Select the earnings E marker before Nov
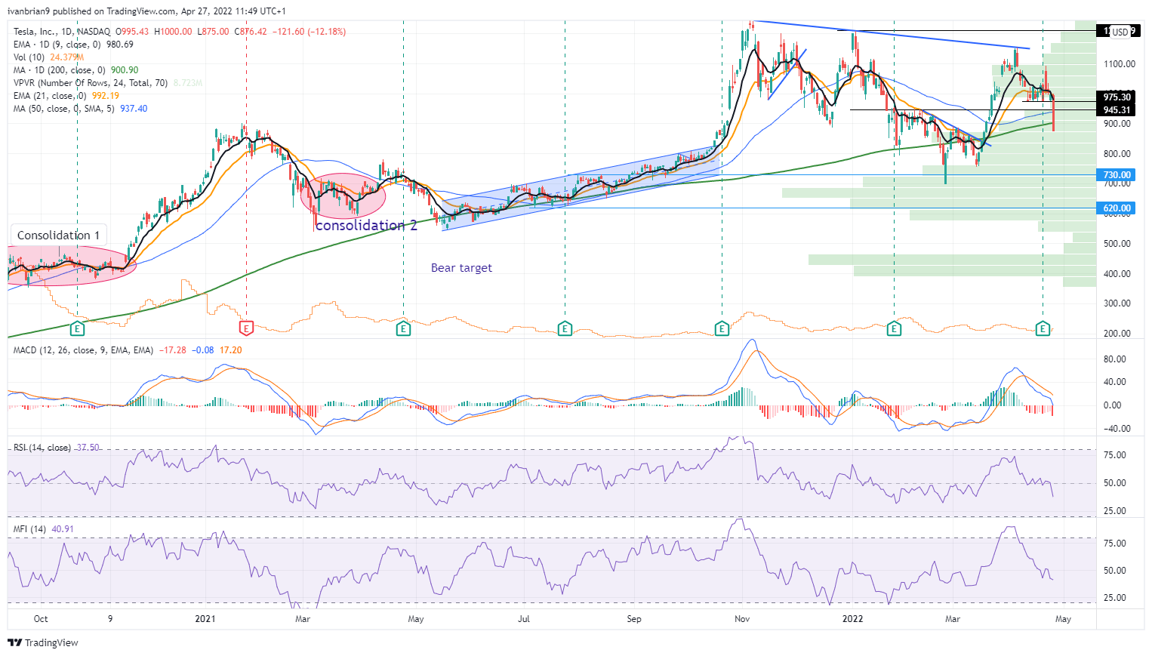The height and width of the screenshot is (656, 1152). pos(722,328)
